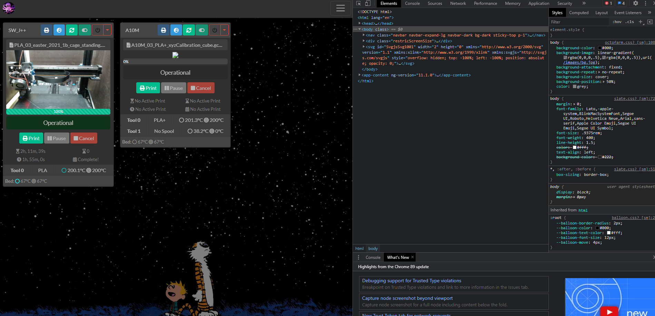Enable :hov pseudo-class forcing in Styles pane
The width and height of the screenshot is (655, 316).
[x=617, y=22]
